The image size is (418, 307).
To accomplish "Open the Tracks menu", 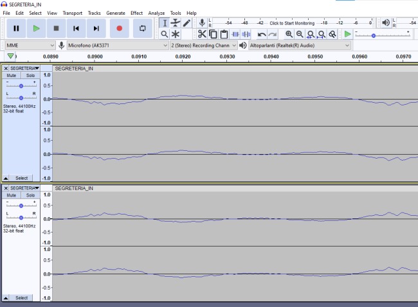I will [95, 13].
